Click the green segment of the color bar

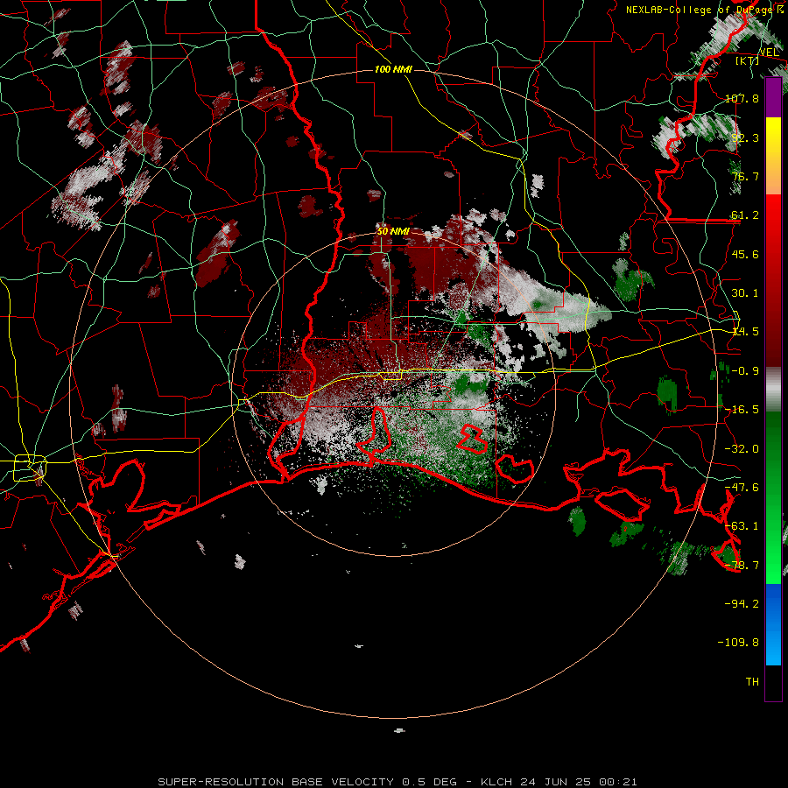click(x=773, y=497)
